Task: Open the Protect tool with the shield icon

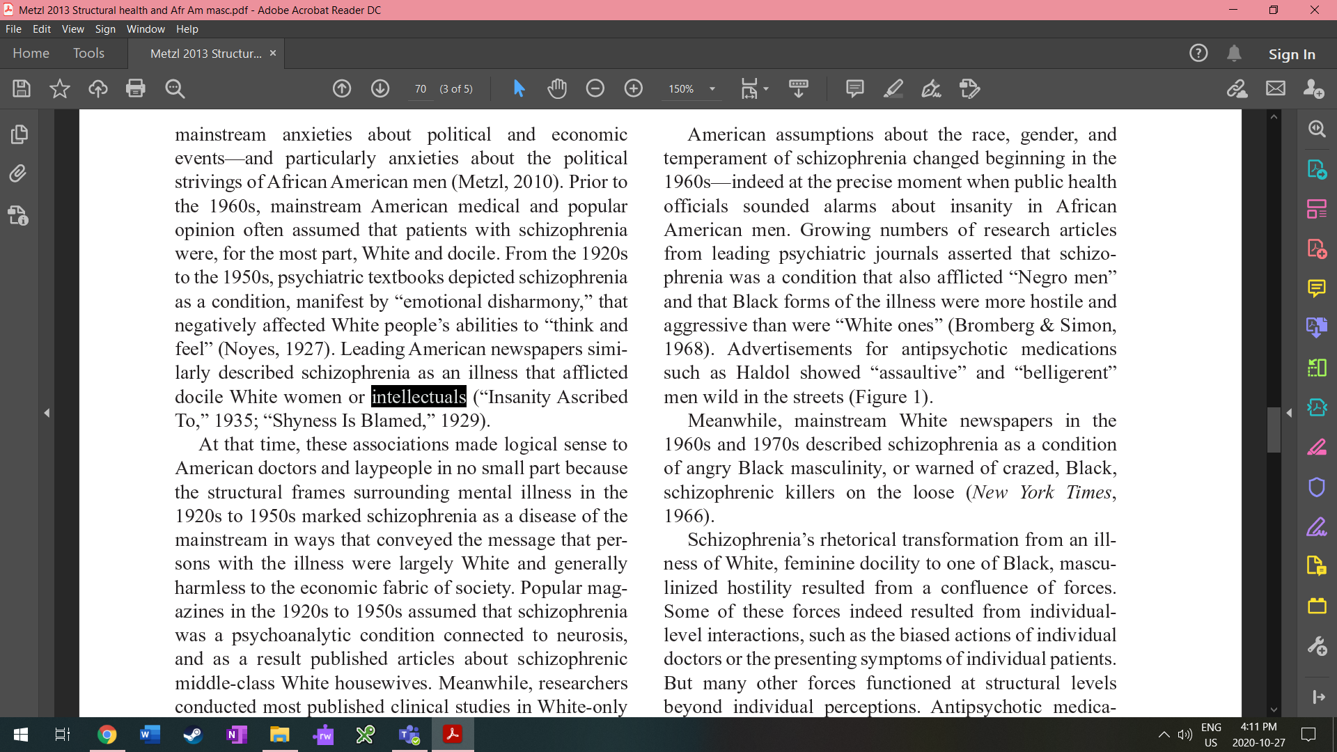Action: pyautogui.click(x=1317, y=487)
